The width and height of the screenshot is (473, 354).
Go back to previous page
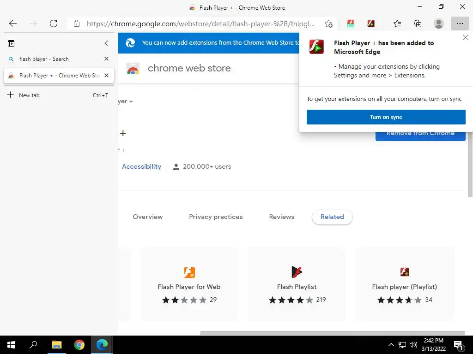coord(12,24)
